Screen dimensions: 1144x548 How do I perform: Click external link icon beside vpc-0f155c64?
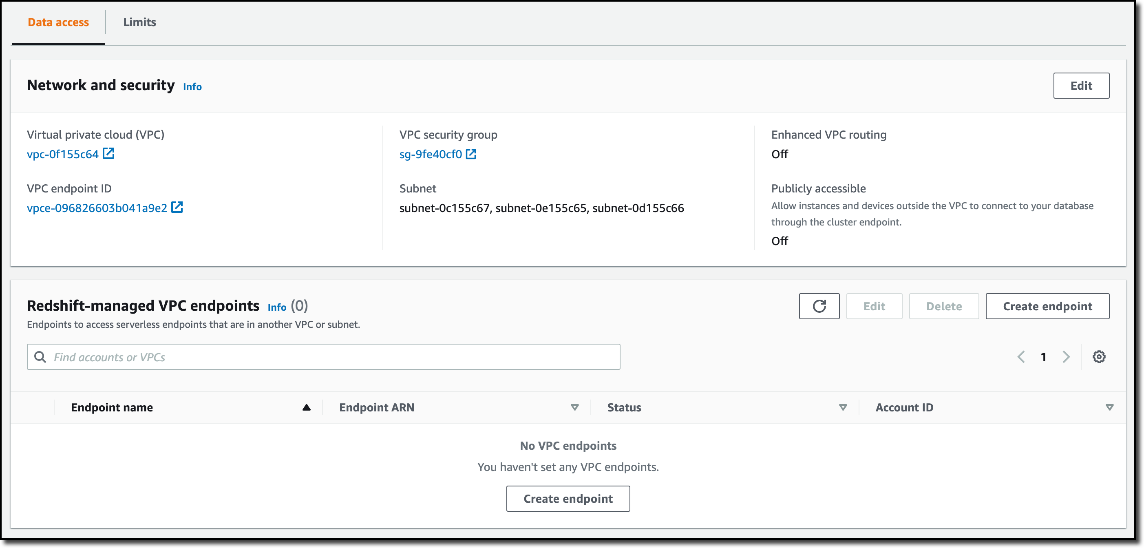click(108, 154)
